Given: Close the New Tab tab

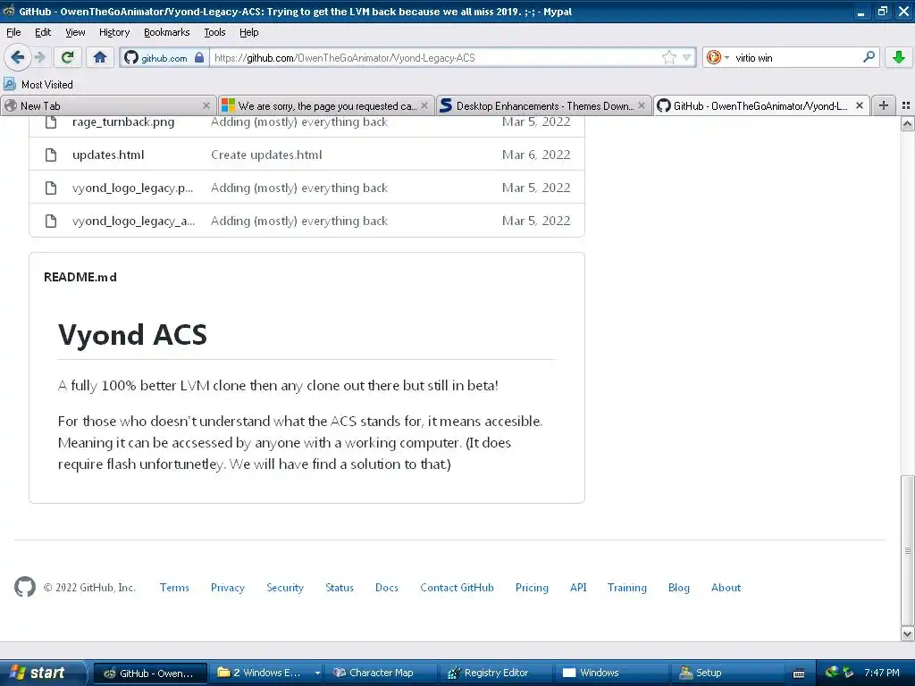Looking at the screenshot, I should [x=206, y=105].
